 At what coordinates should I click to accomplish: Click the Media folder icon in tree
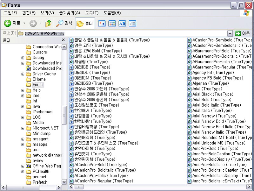tap(29, 123)
